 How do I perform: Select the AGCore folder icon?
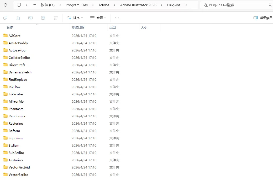[6, 36]
